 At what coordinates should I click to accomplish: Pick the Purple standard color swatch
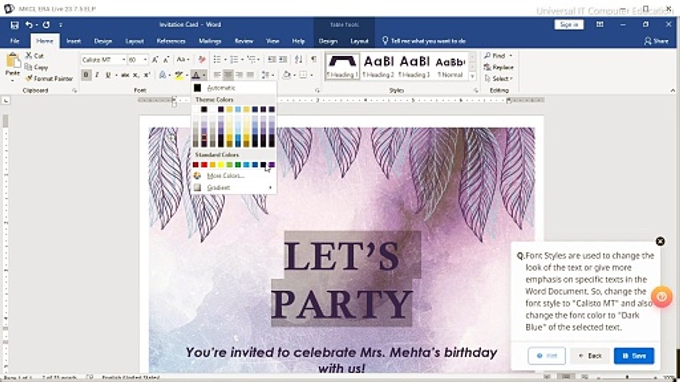tap(272, 165)
